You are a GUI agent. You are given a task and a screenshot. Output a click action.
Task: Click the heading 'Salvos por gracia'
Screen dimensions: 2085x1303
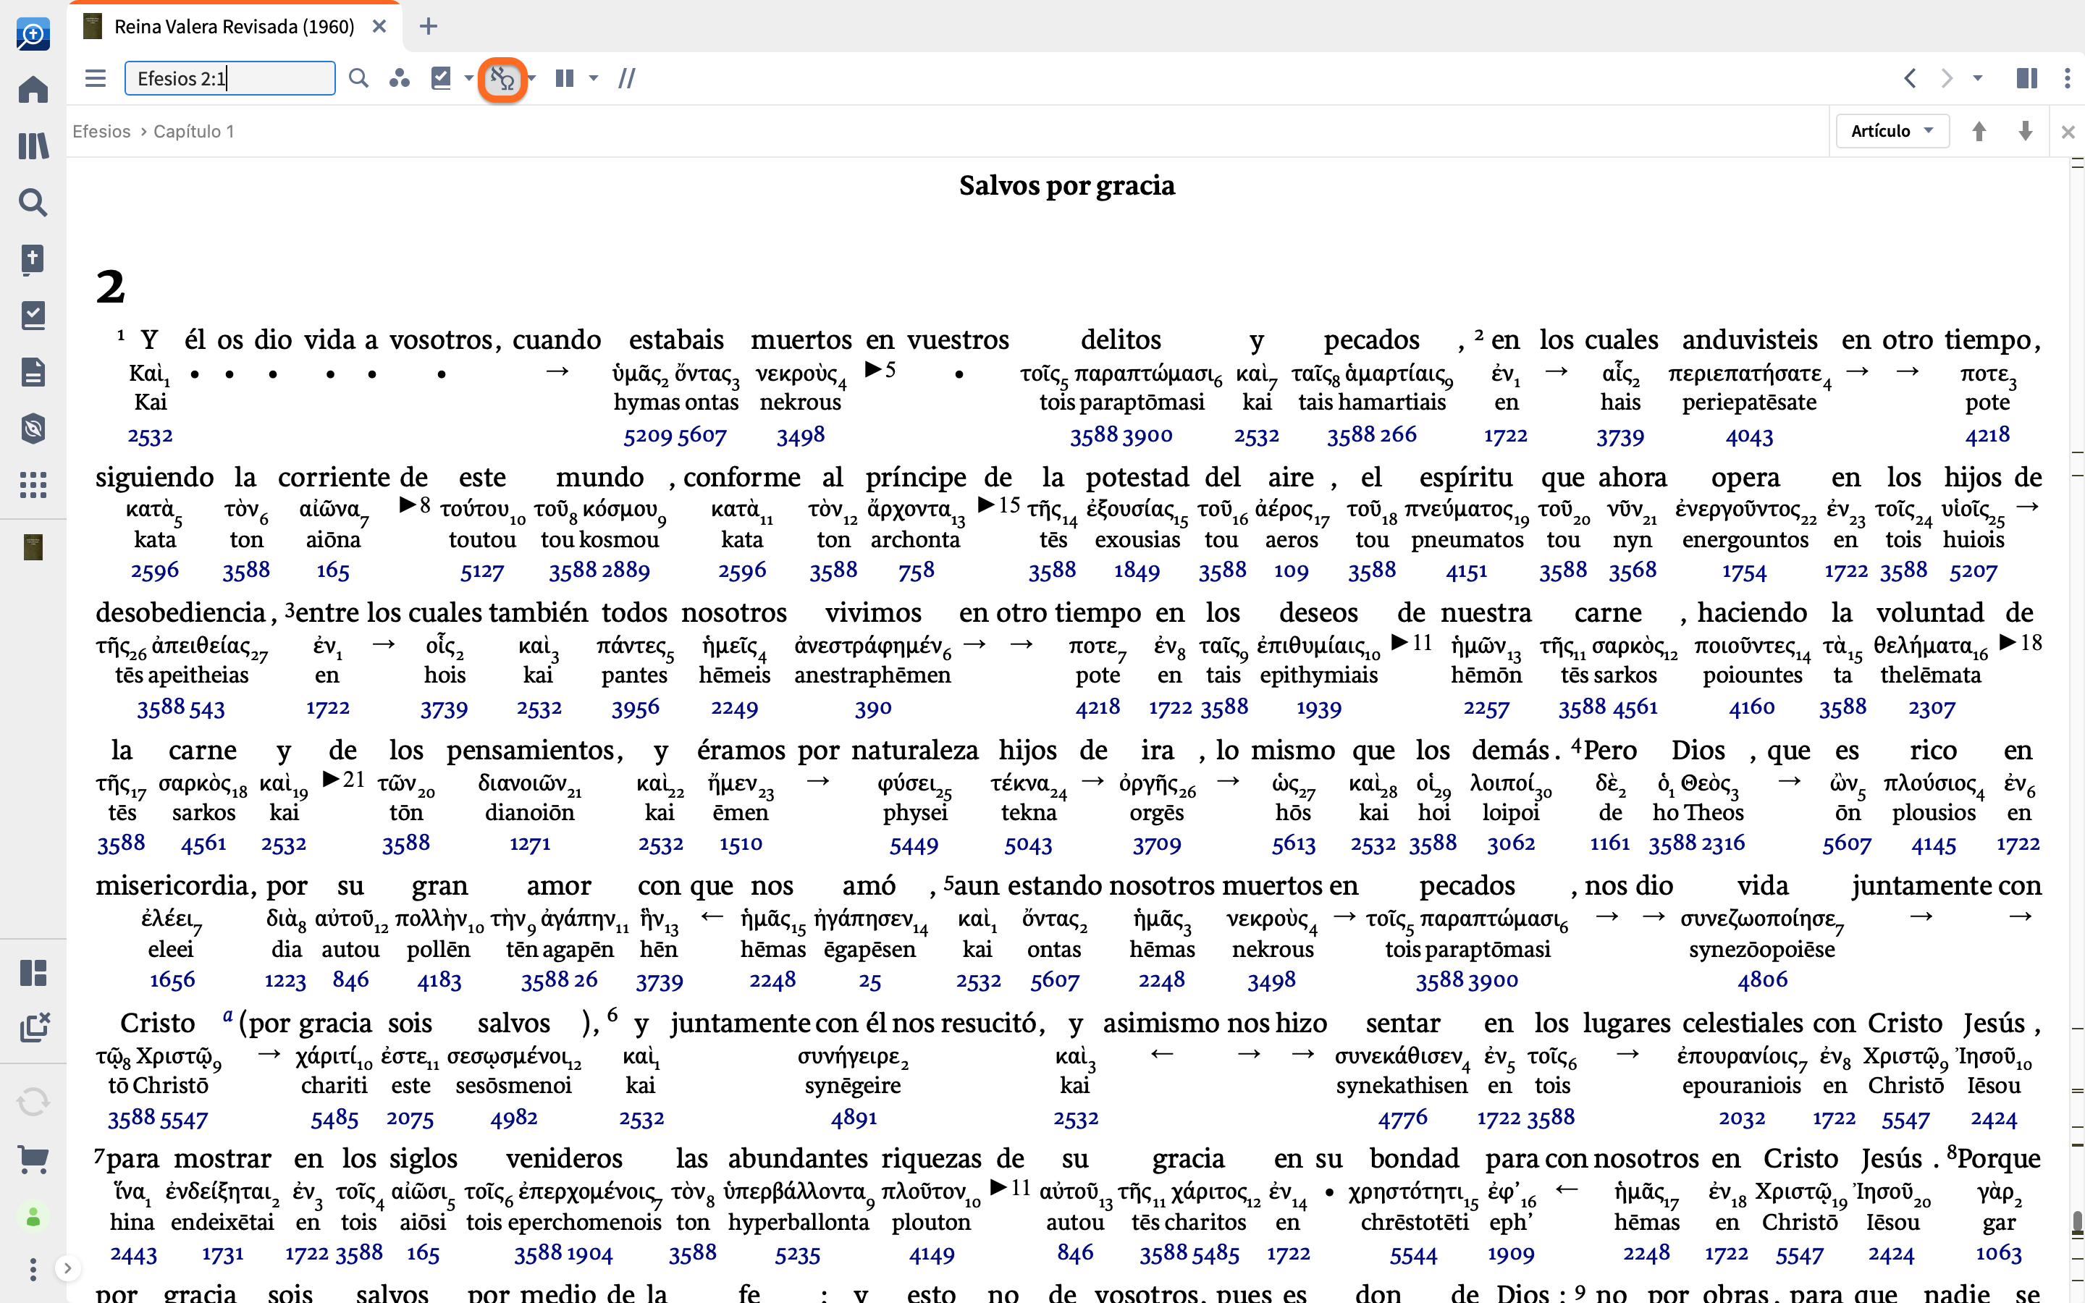point(1066,185)
